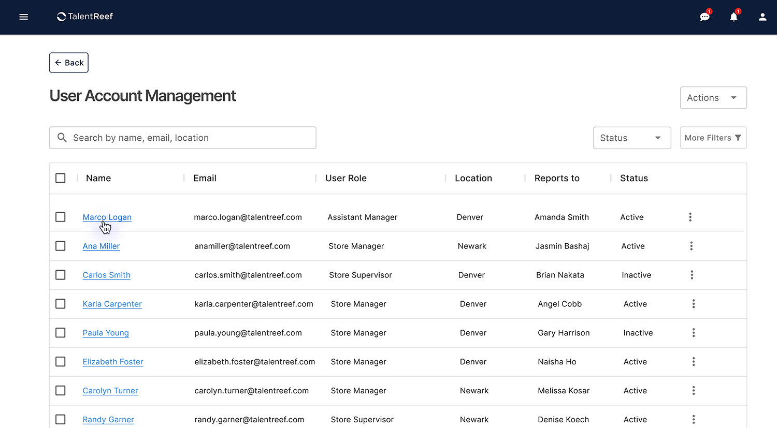Check the box for Randy Garner

61,420
